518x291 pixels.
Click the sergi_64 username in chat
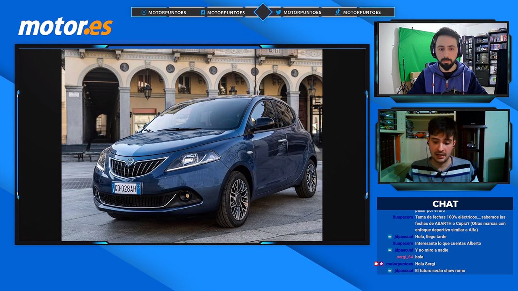(405, 257)
